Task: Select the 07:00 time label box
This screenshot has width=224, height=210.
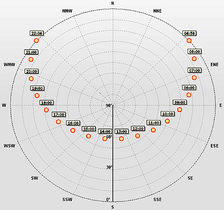Action: coord(194,70)
